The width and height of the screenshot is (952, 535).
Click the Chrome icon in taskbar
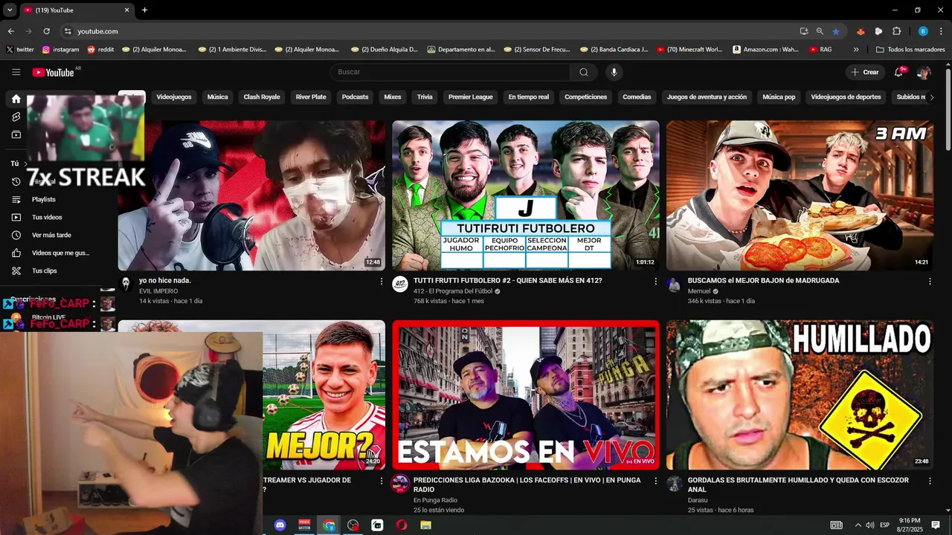click(329, 525)
